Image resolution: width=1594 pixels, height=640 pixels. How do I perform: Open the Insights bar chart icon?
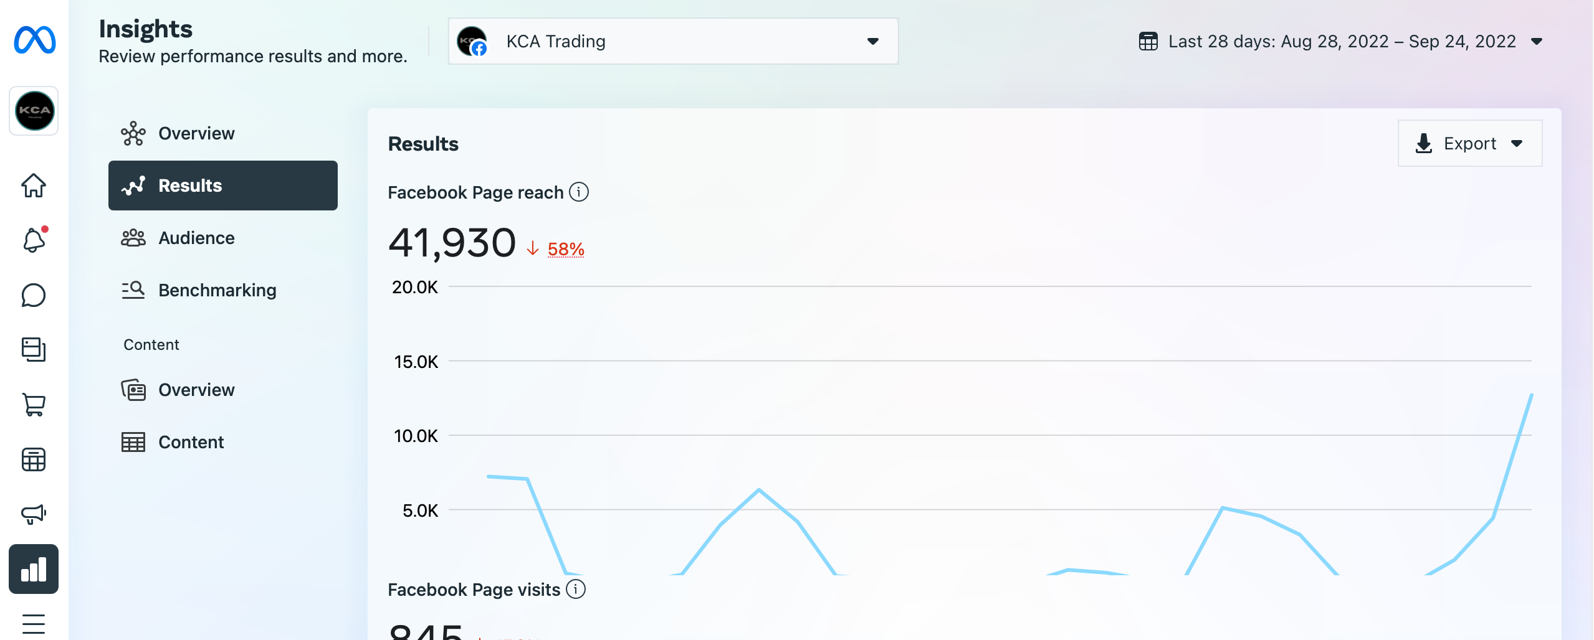click(x=34, y=569)
